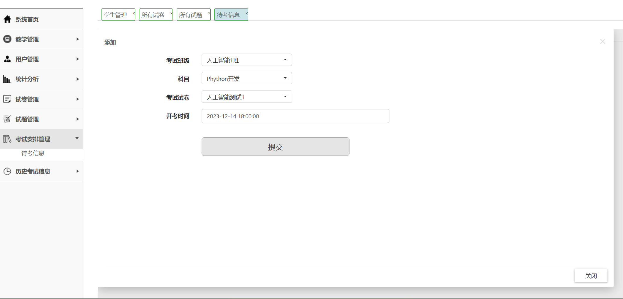Click the 统计分析 bar chart icon
Image resolution: width=623 pixels, height=299 pixels.
[7, 79]
